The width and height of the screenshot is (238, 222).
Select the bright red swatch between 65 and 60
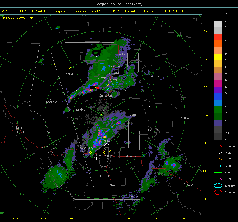pos(218,37)
